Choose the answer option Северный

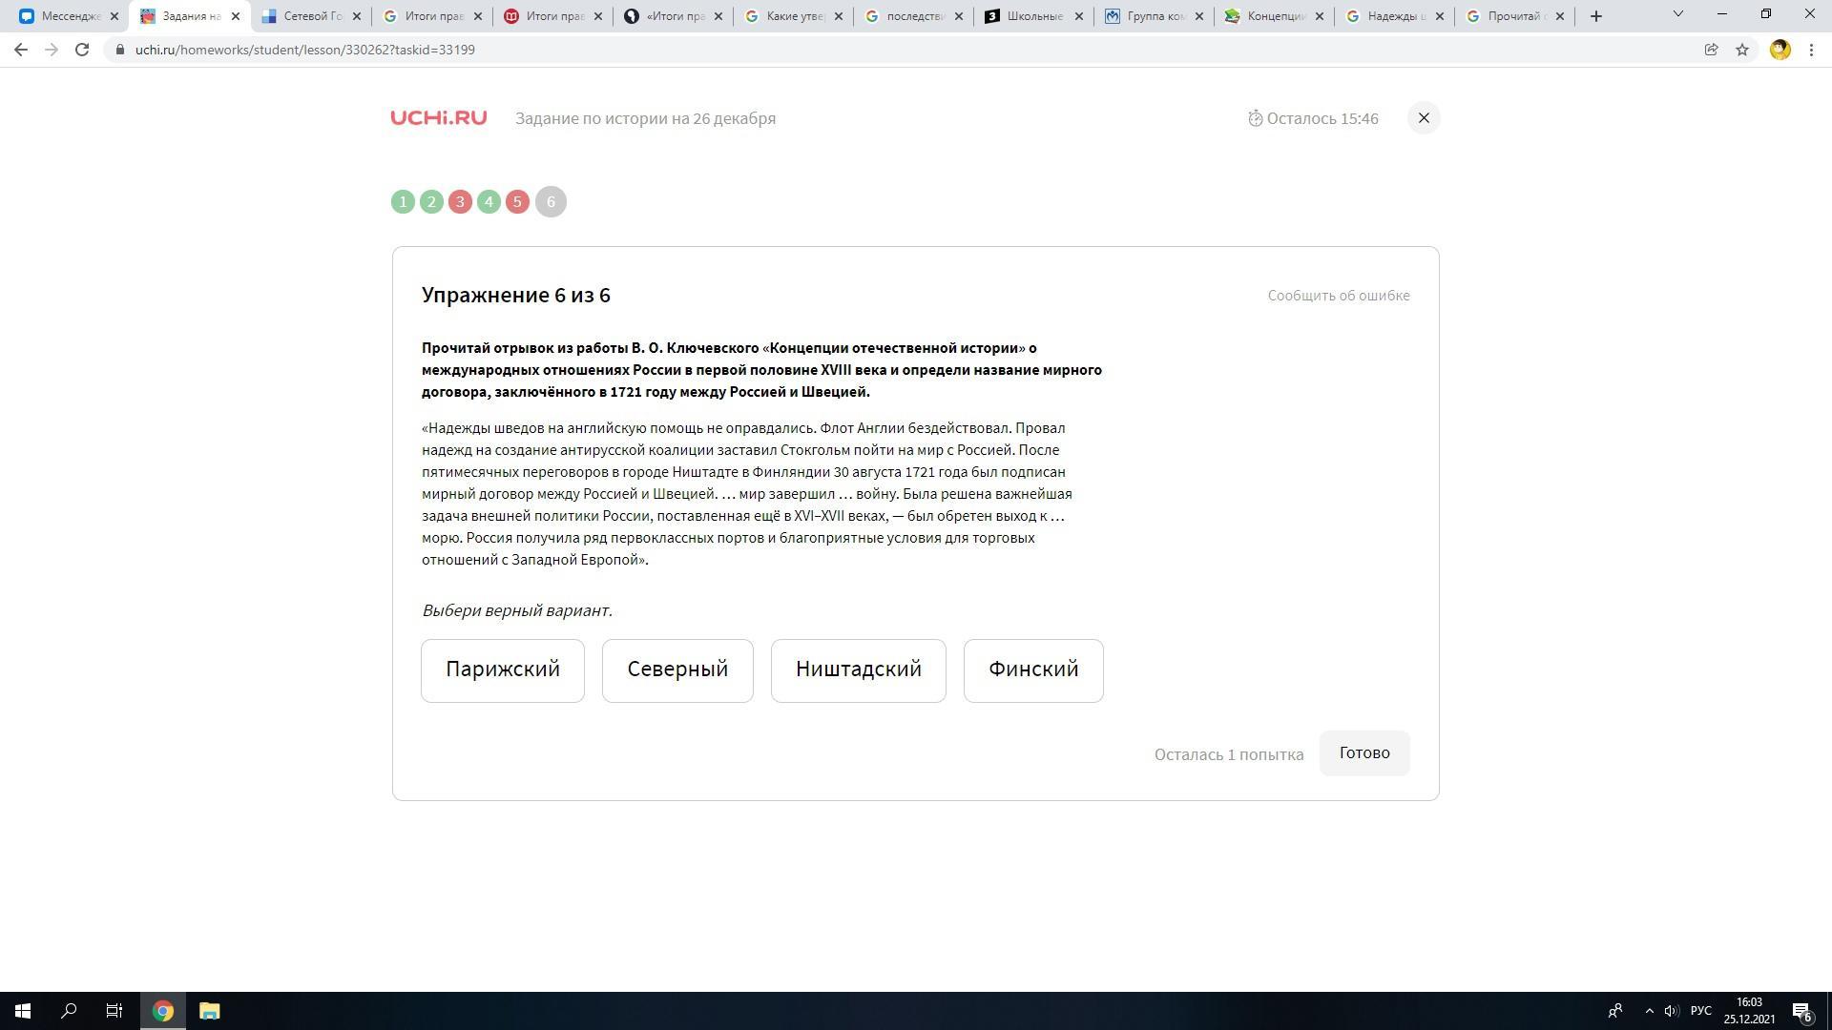(677, 670)
